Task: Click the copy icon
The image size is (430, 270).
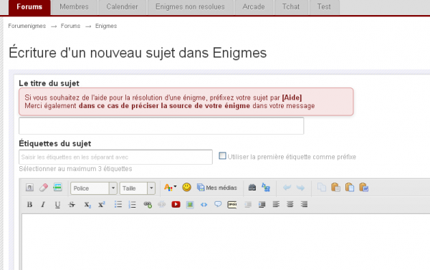Action: [x=322, y=188]
